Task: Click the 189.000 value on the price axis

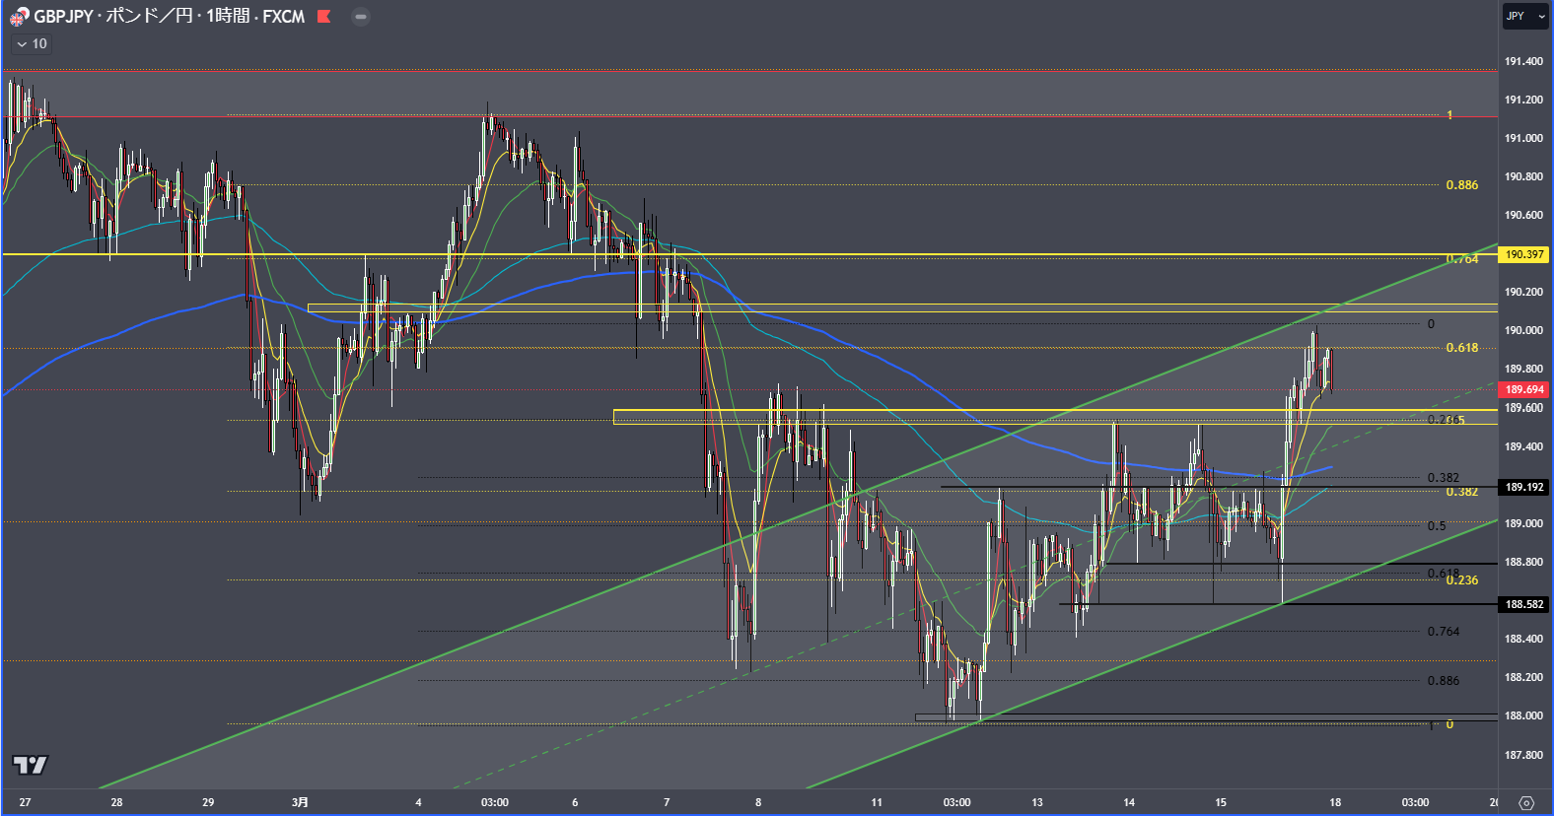Action: click(x=1523, y=523)
